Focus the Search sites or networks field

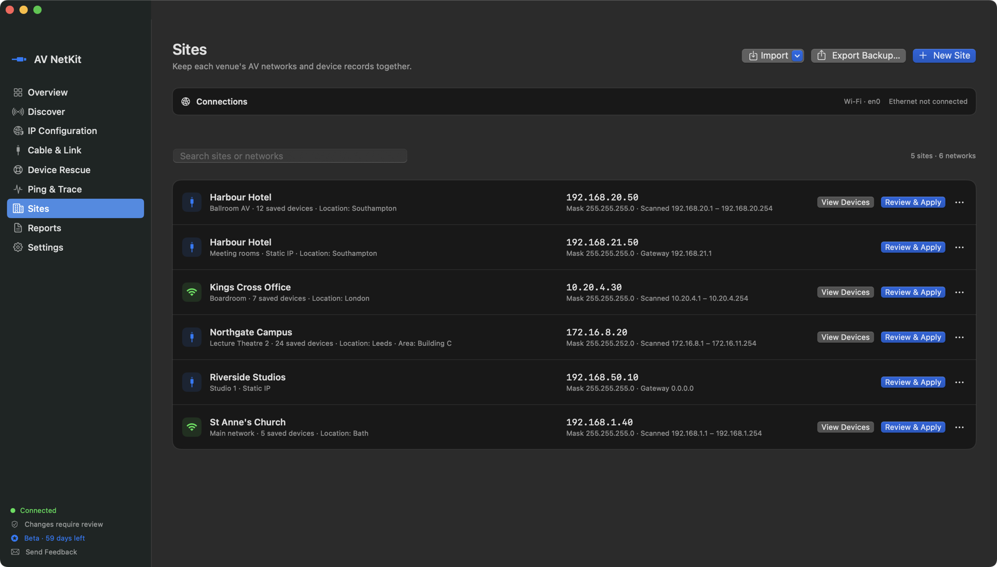[x=290, y=156]
